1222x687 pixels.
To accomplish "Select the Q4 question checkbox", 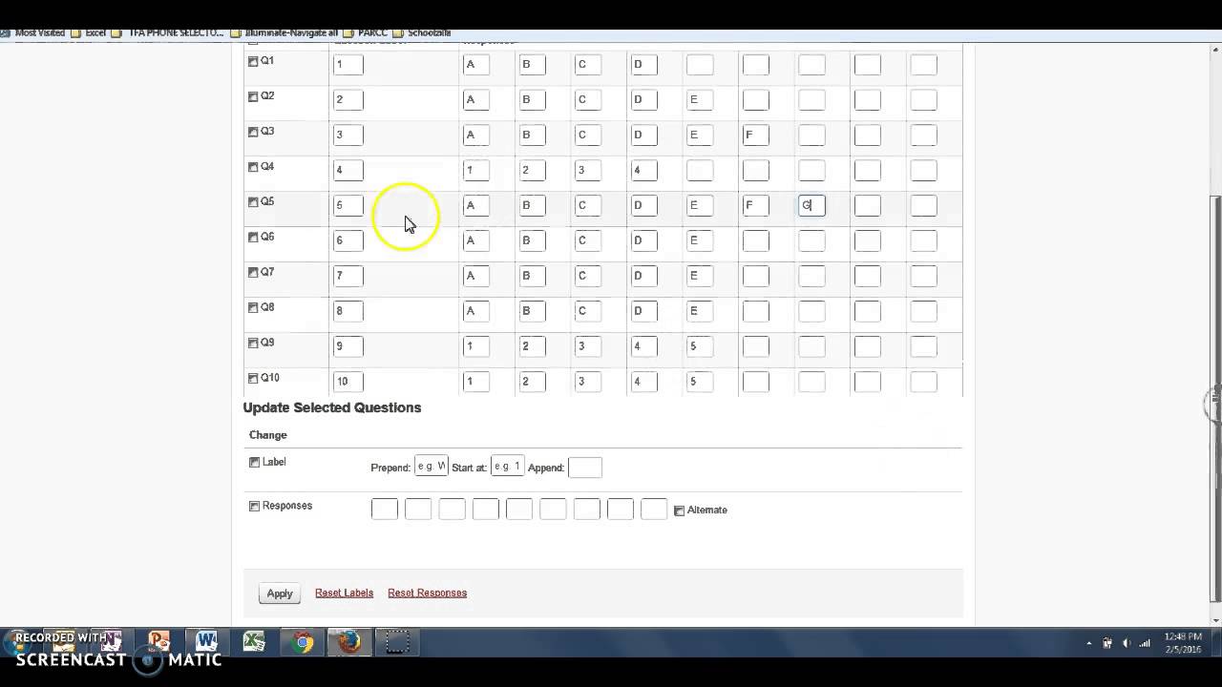I will 253,167.
